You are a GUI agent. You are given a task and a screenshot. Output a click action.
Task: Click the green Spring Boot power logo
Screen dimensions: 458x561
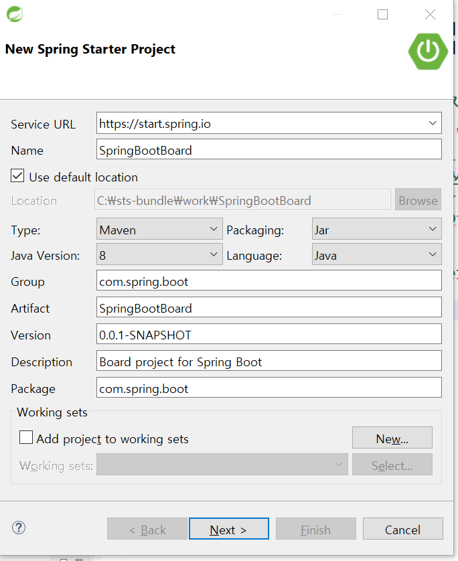point(428,52)
